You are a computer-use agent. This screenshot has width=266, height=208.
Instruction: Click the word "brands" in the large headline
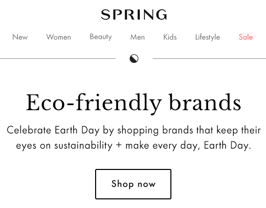(205, 102)
